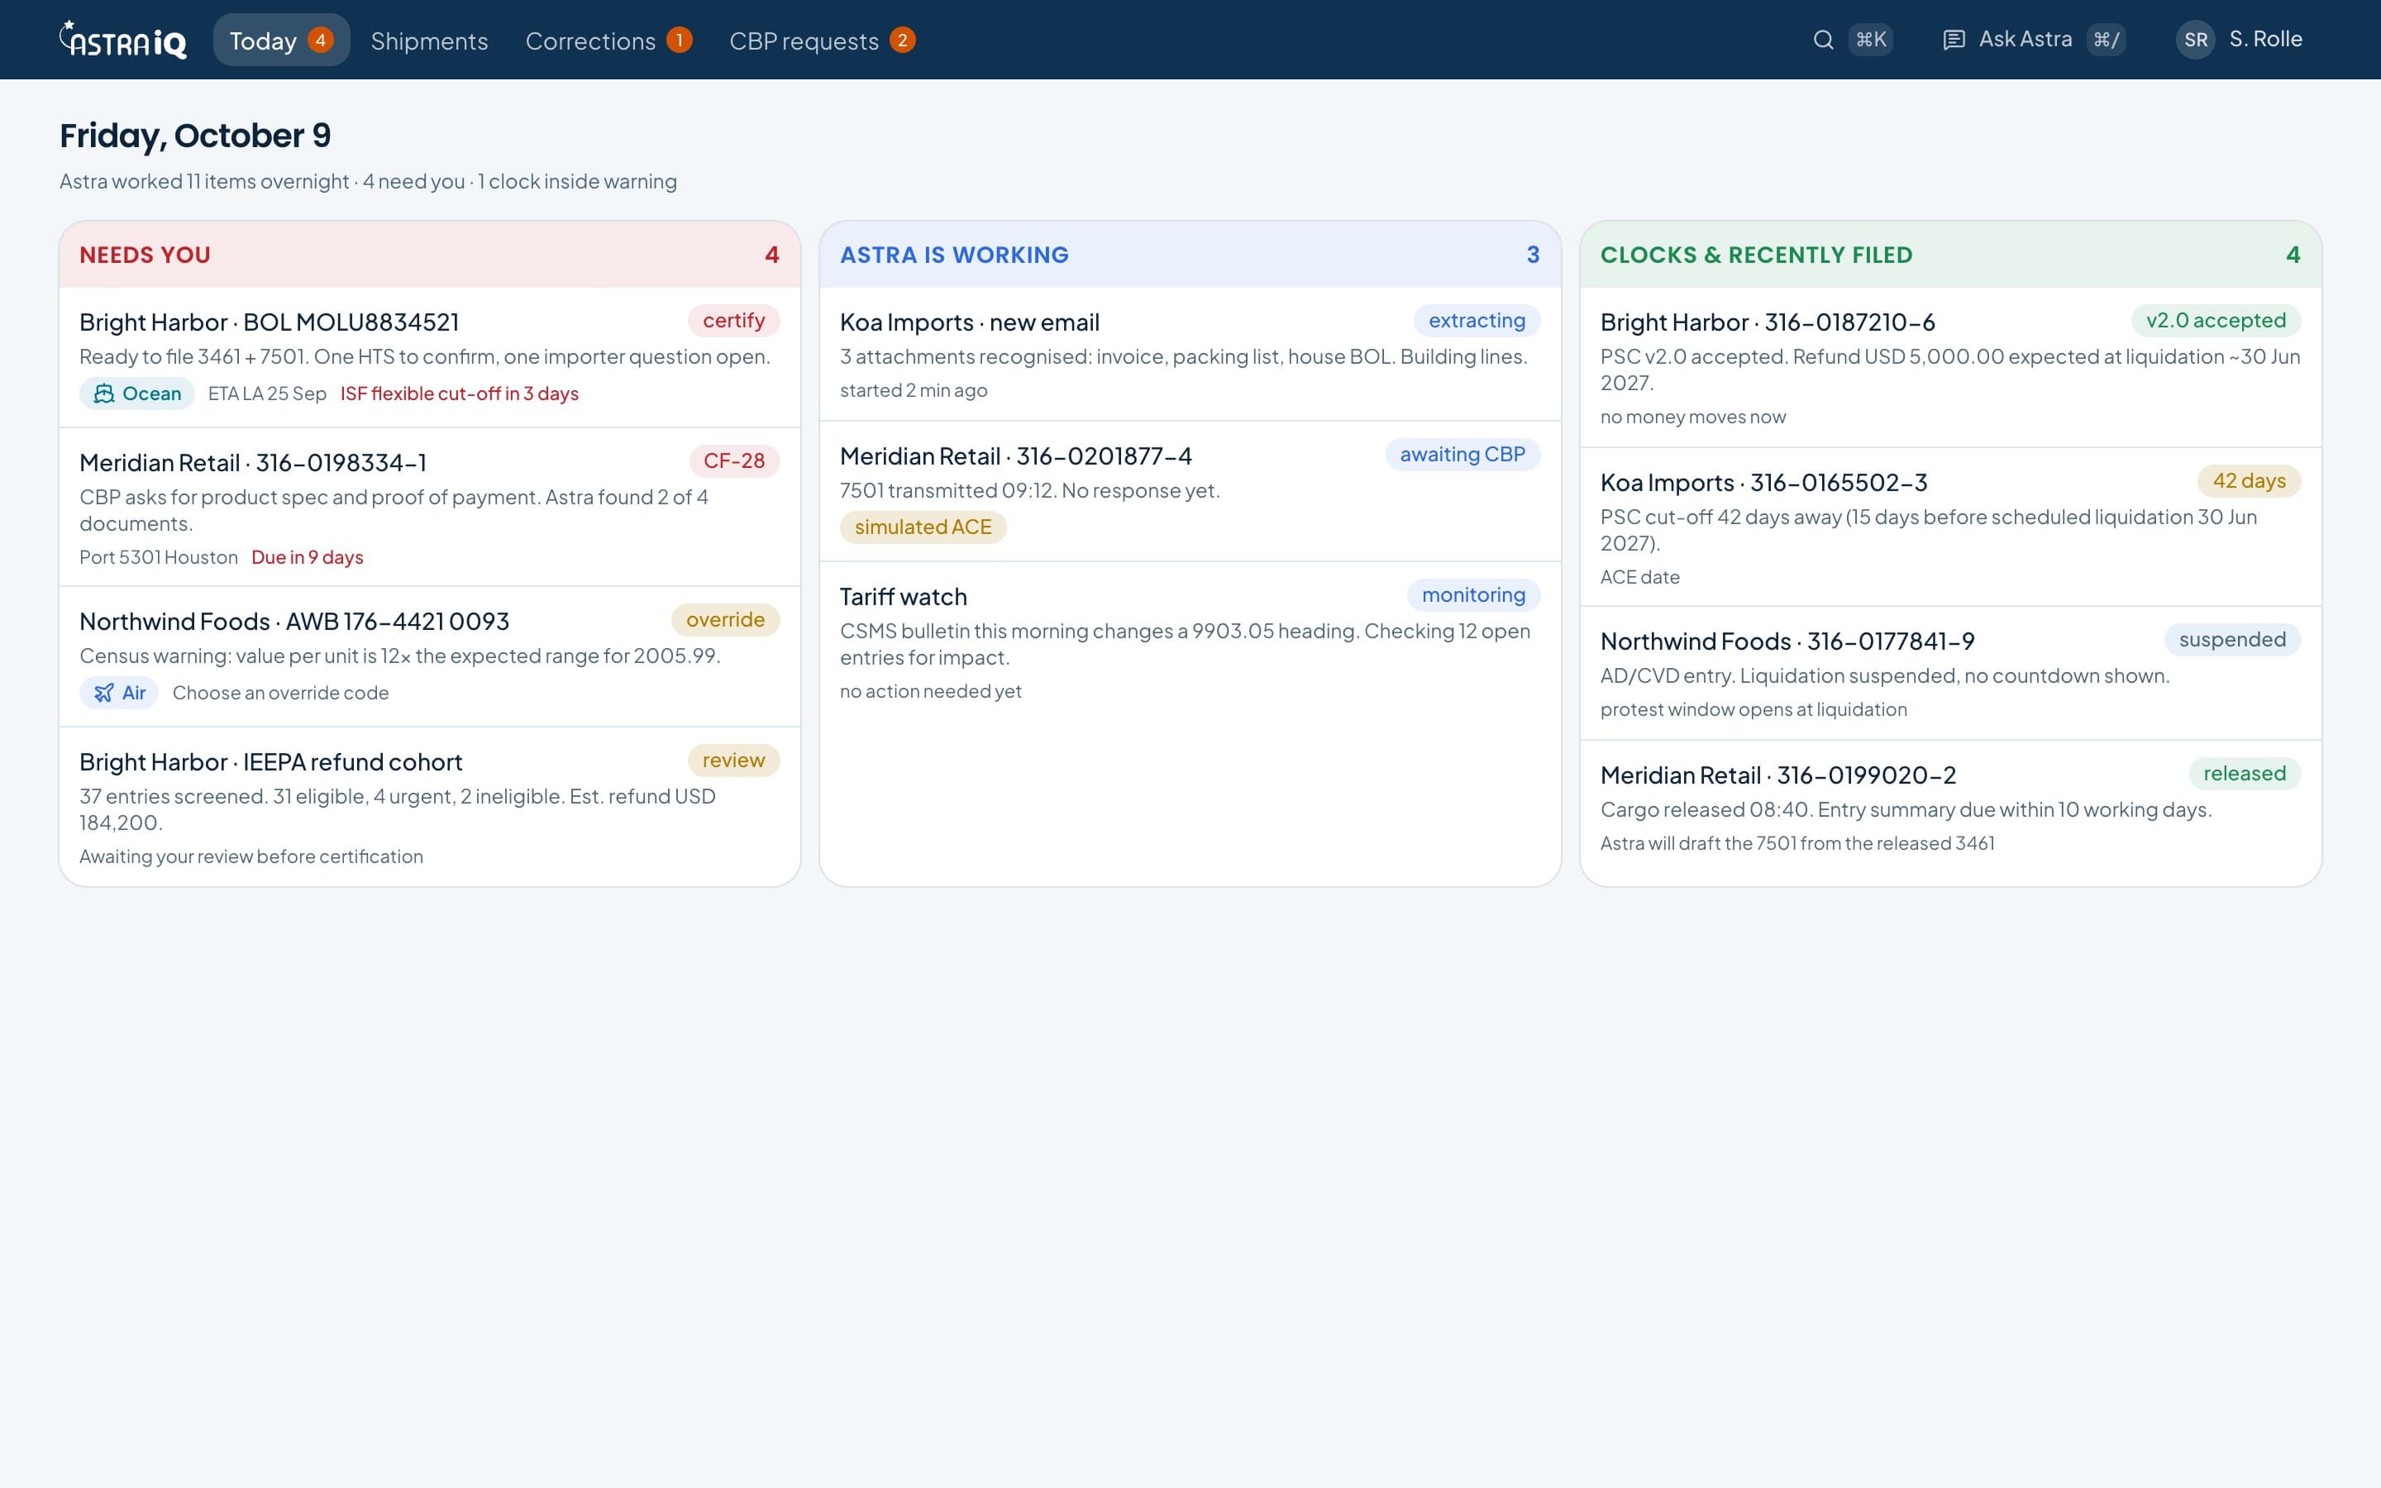Image resolution: width=2381 pixels, height=1488 pixels.
Task: Click the released tag on Meridian Retail
Action: 2245,774
